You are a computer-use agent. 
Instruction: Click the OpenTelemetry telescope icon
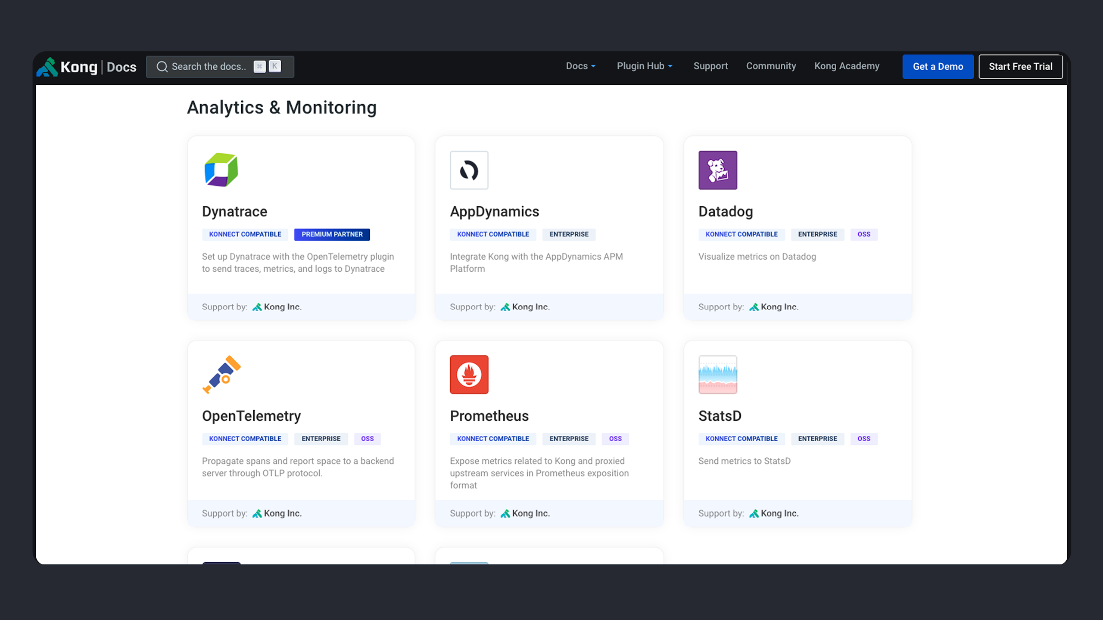(221, 374)
